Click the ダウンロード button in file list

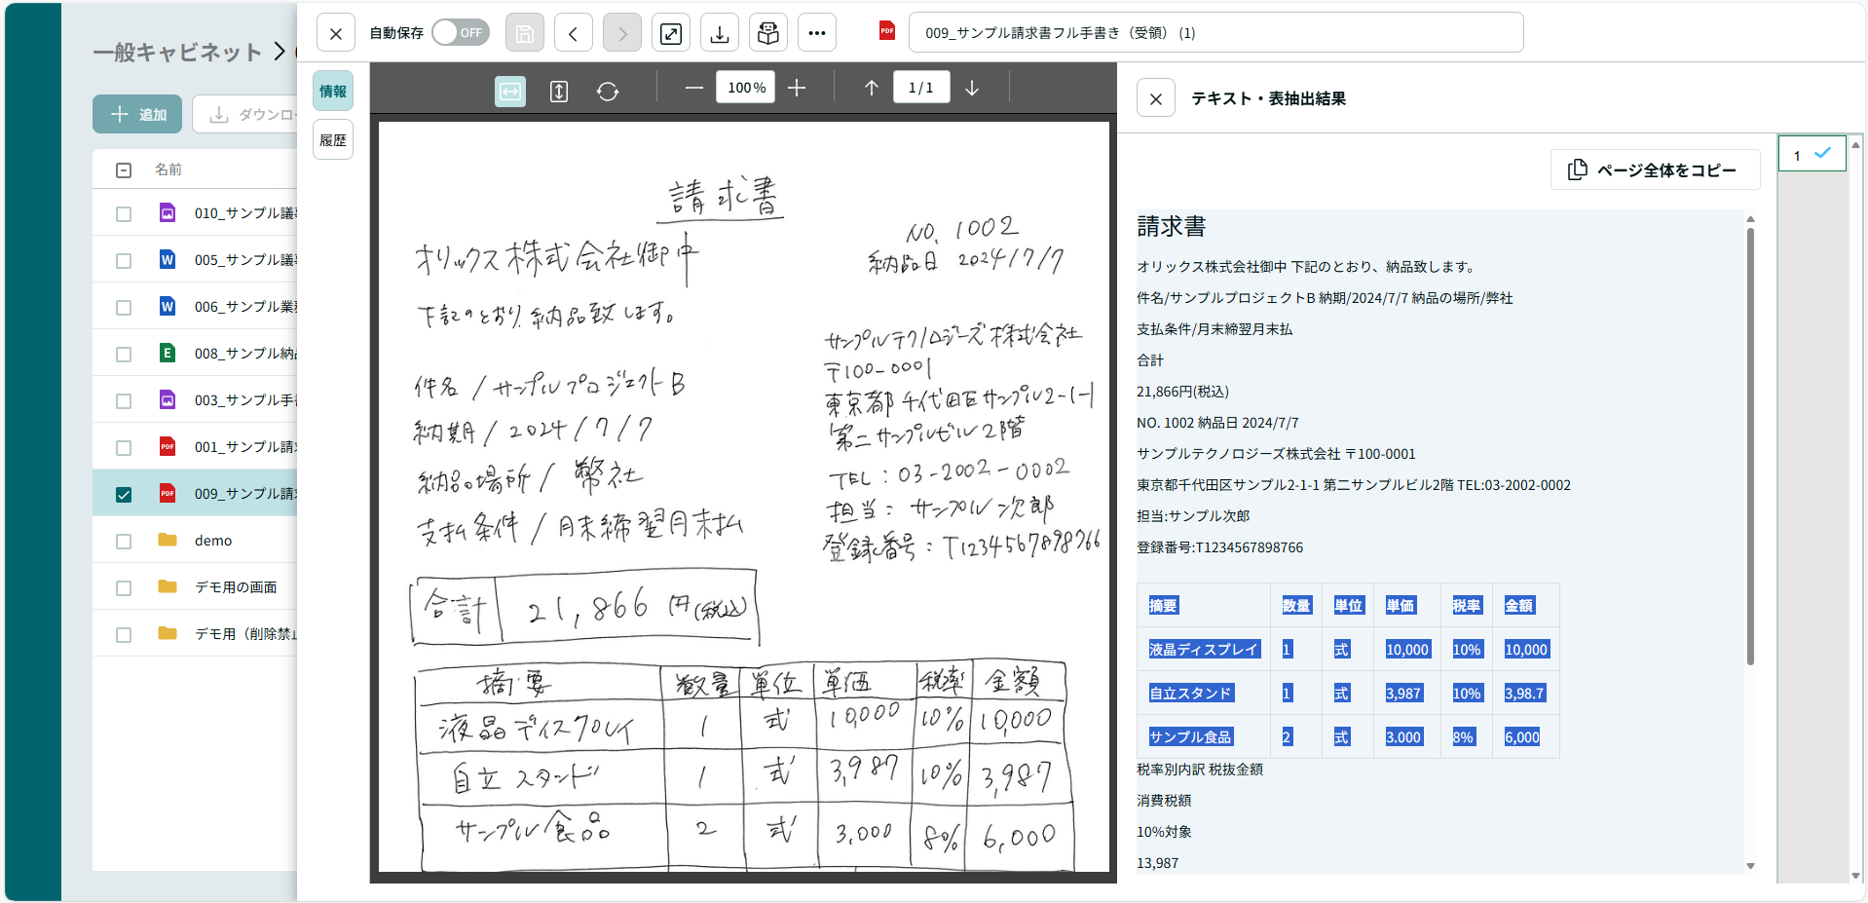point(245,114)
